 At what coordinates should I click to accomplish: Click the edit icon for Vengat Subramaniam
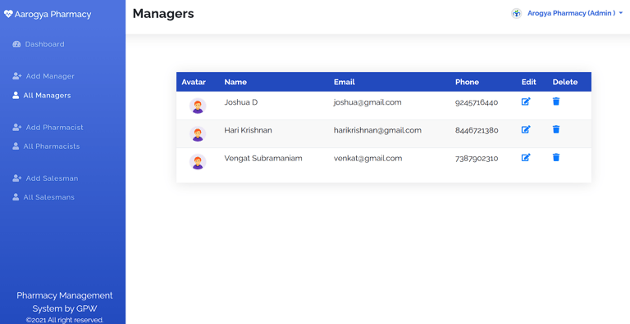[526, 158]
